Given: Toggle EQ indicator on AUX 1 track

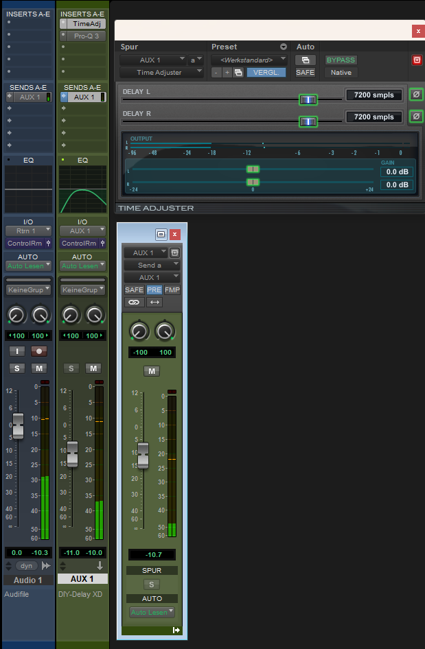Looking at the screenshot, I should 62,159.
